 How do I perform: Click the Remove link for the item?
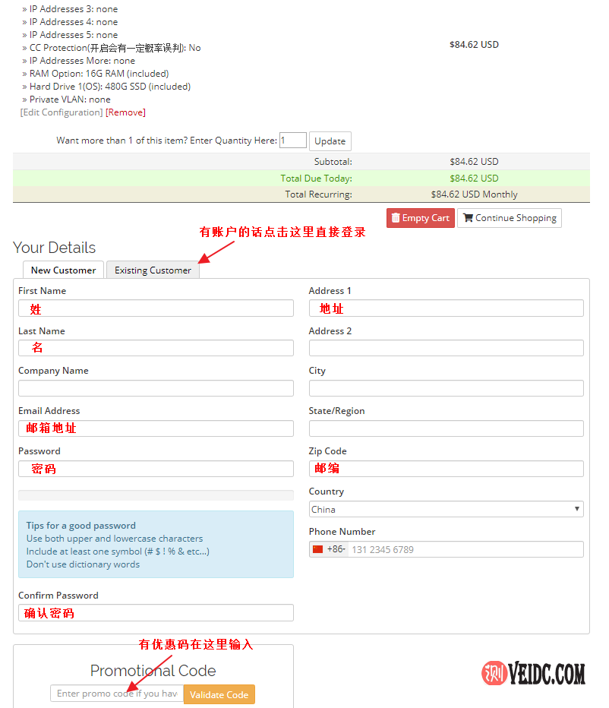click(x=125, y=112)
